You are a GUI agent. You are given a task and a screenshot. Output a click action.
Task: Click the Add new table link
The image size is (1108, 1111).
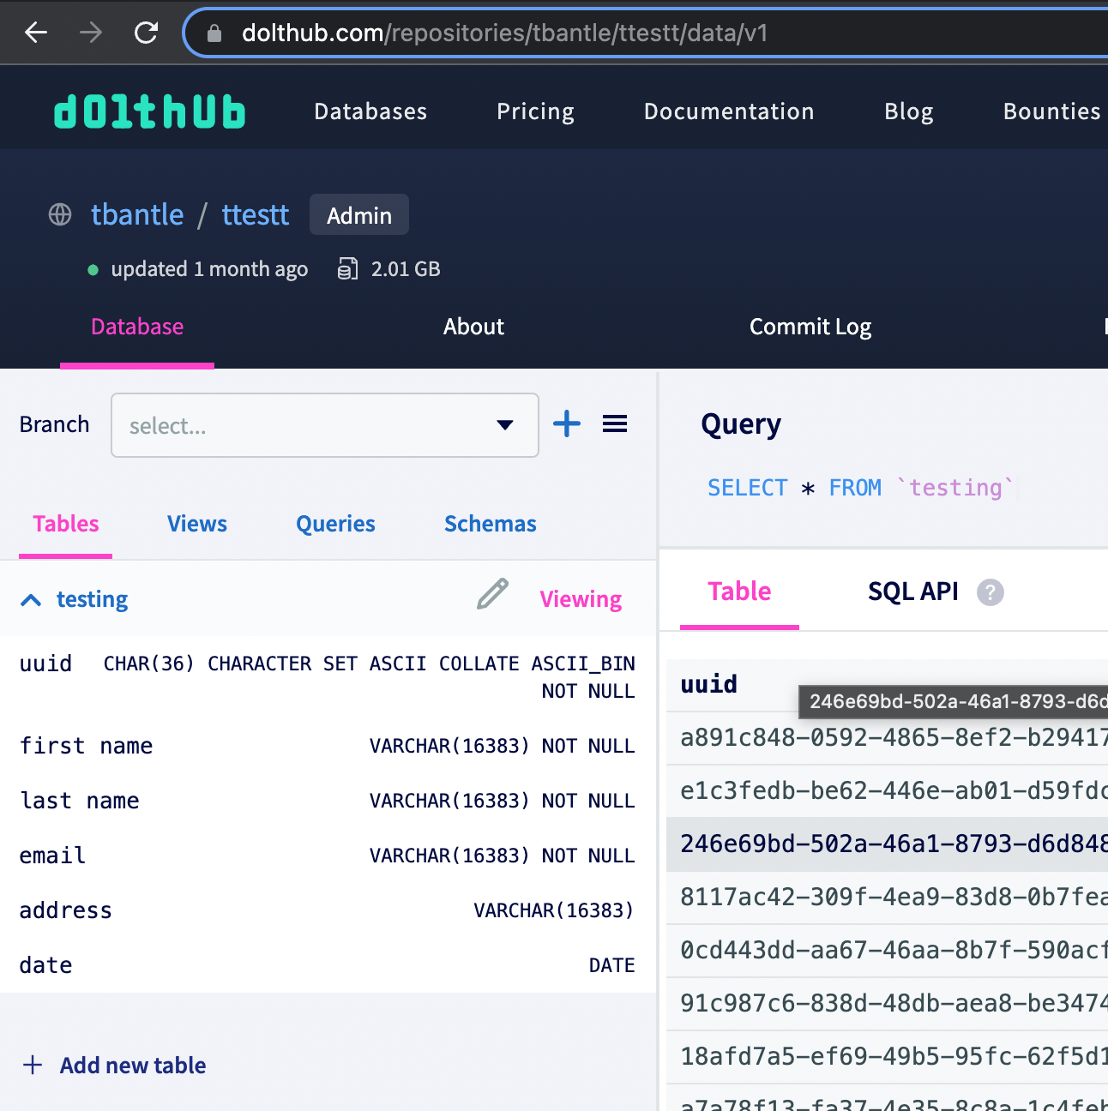[133, 1065]
